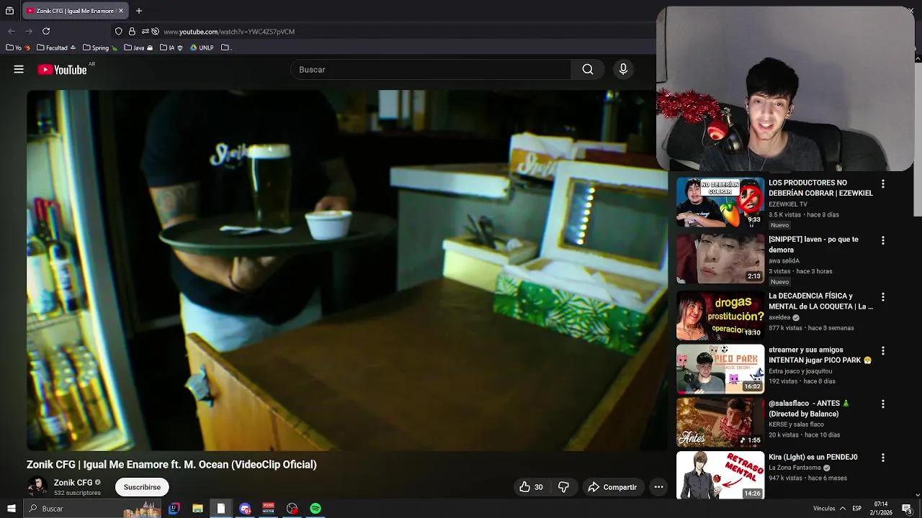Open laven snippet video thumbnail
Viewport: 922px width, 518px height.
[x=720, y=258]
